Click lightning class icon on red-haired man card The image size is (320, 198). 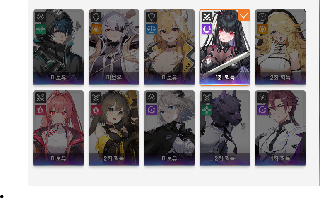262,98
